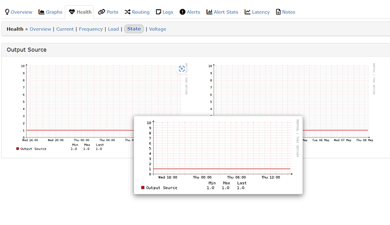
Task: Click 'Thu 00:00' axis label in popup
Action: click(202, 178)
